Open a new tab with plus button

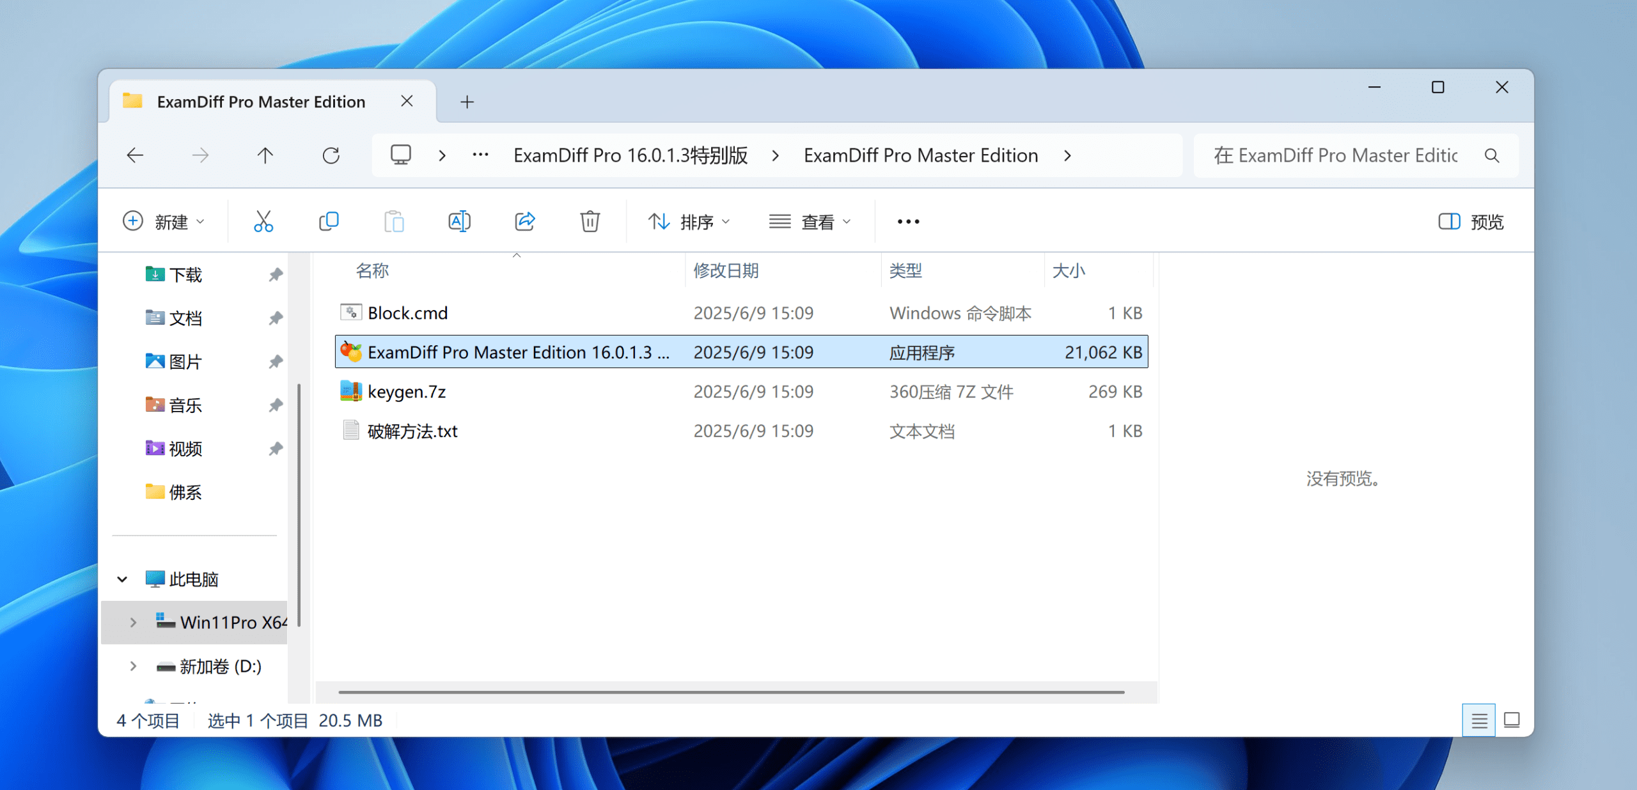[x=467, y=102]
